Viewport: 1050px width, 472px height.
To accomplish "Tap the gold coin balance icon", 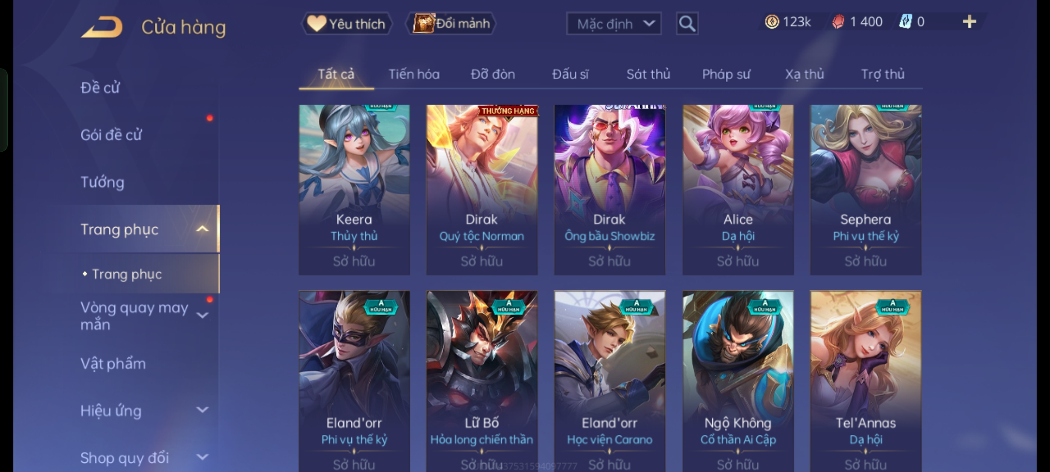I will coord(772,22).
